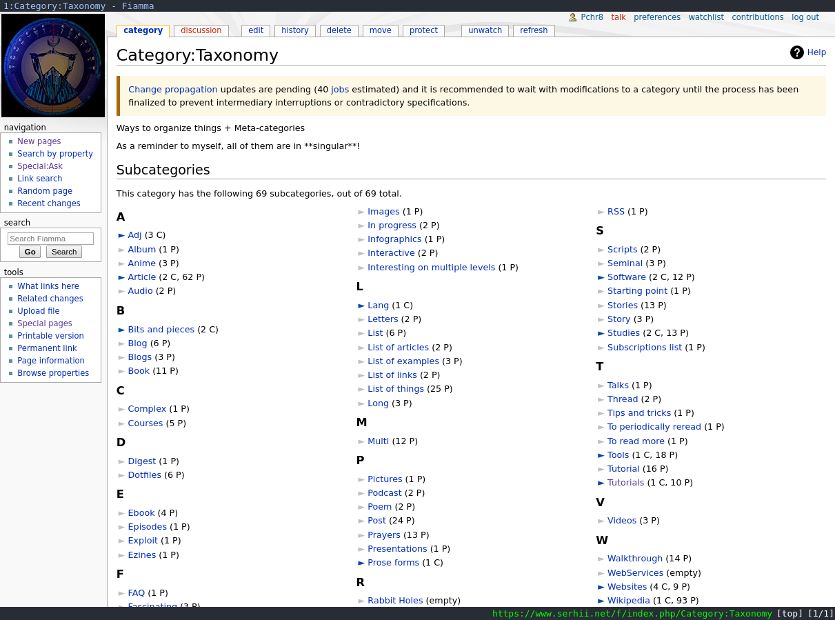835x620 pixels.
Task: Open Recent changes in navigation
Action: click(x=48, y=203)
